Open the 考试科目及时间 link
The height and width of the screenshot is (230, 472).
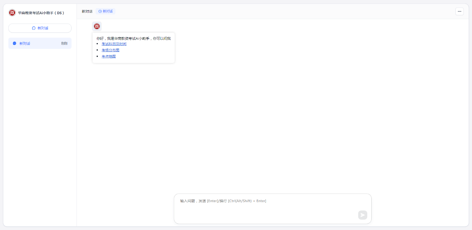tap(114, 44)
